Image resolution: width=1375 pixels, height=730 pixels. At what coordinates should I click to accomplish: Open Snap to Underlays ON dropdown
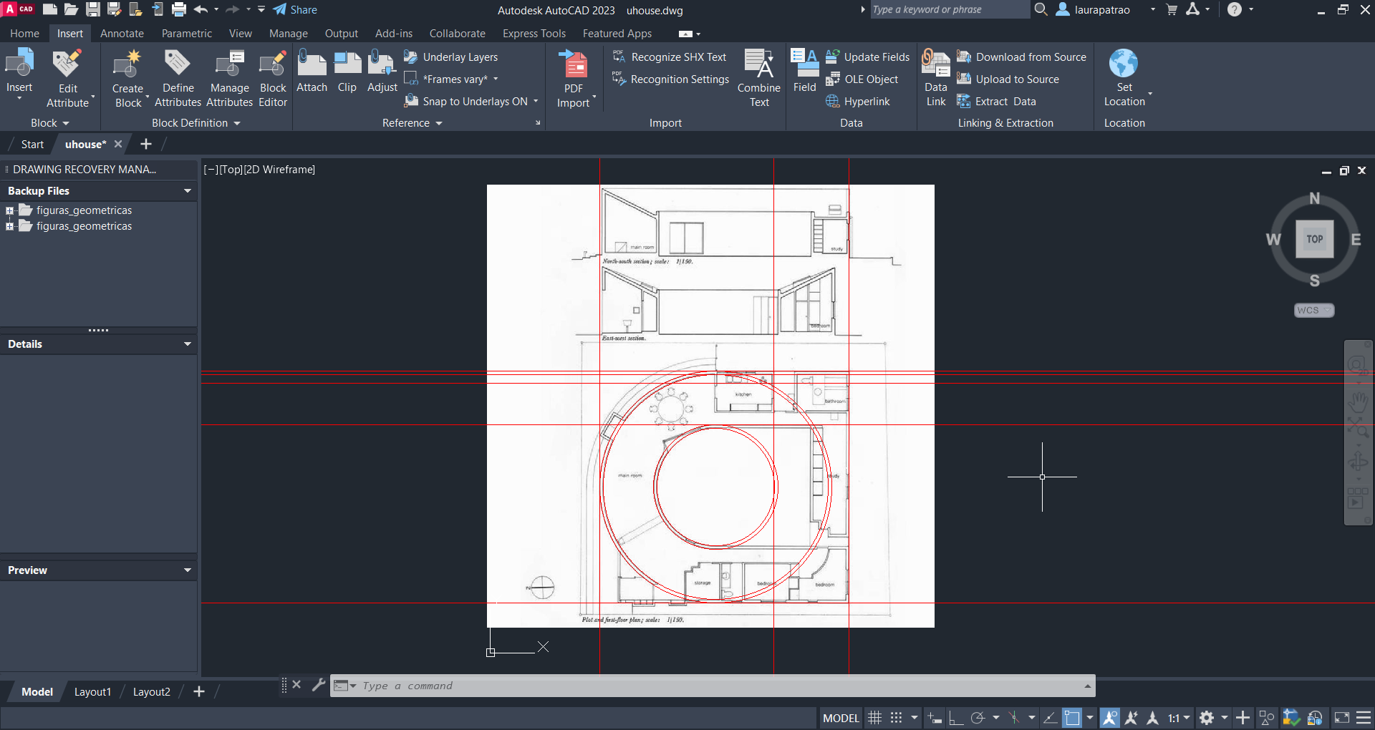tap(536, 101)
